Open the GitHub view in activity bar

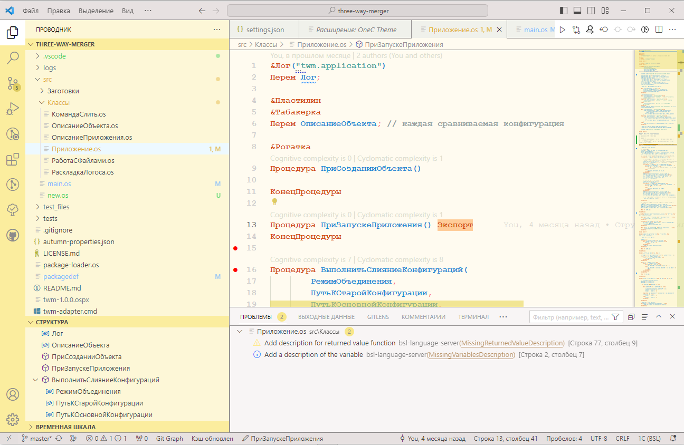(x=13, y=235)
